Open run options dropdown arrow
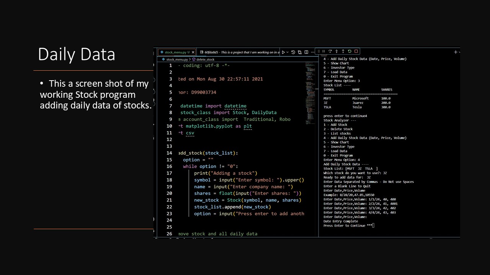 [287, 52]
